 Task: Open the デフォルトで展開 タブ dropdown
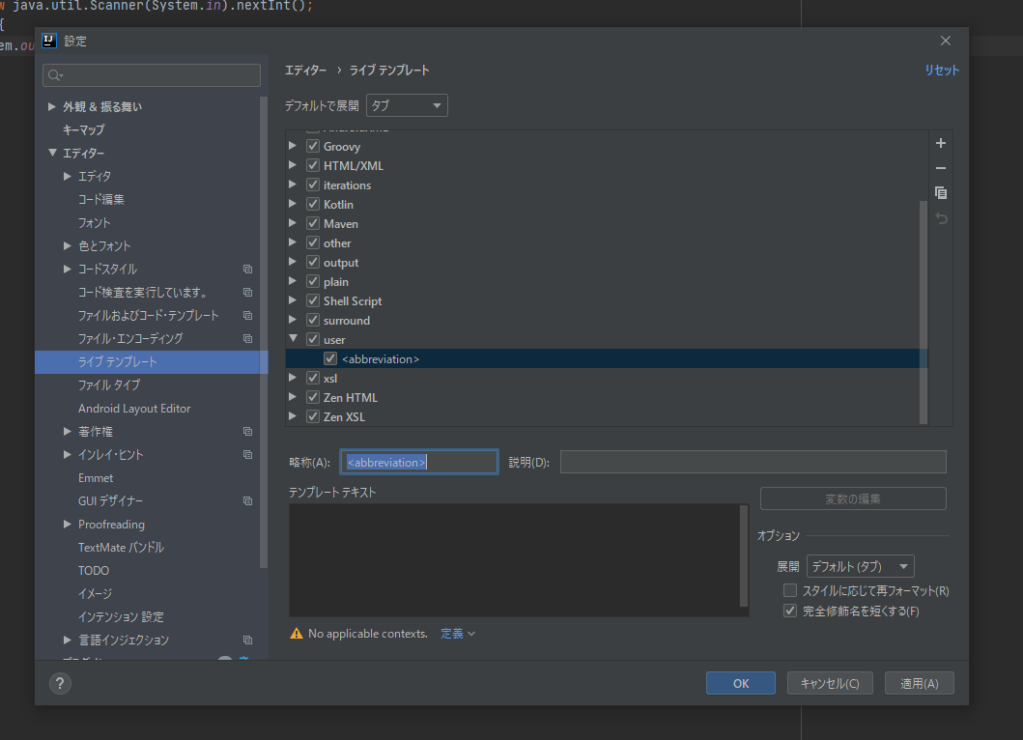[407, 105]
